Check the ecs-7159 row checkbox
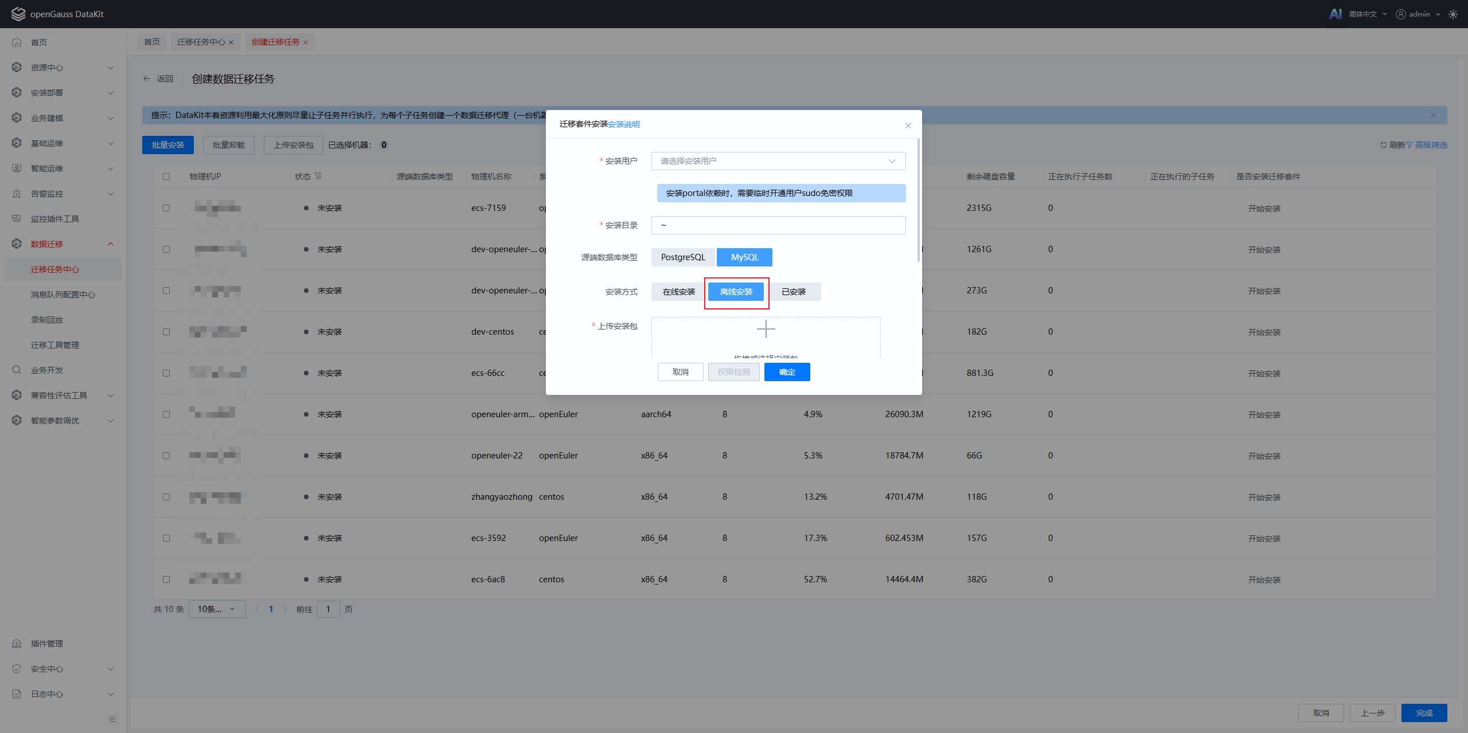The width and height of the screenshot is (1468, 733). (x=166, y=208)
